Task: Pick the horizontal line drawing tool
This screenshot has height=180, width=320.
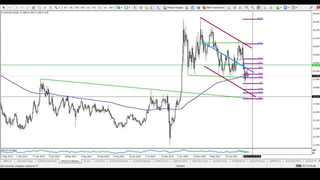Action: point(22,7)
